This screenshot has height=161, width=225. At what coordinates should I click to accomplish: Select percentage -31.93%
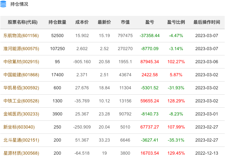click(176, 88)
